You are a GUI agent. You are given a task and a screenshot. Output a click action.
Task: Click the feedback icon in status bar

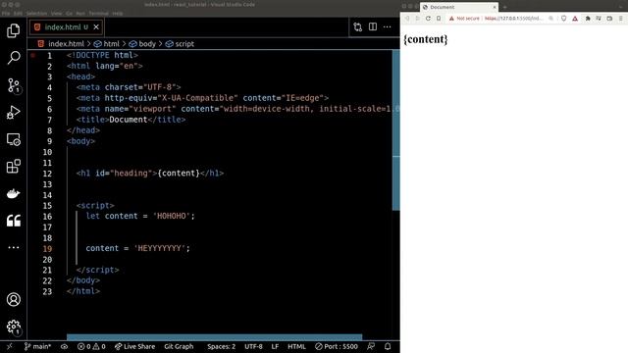371,346
